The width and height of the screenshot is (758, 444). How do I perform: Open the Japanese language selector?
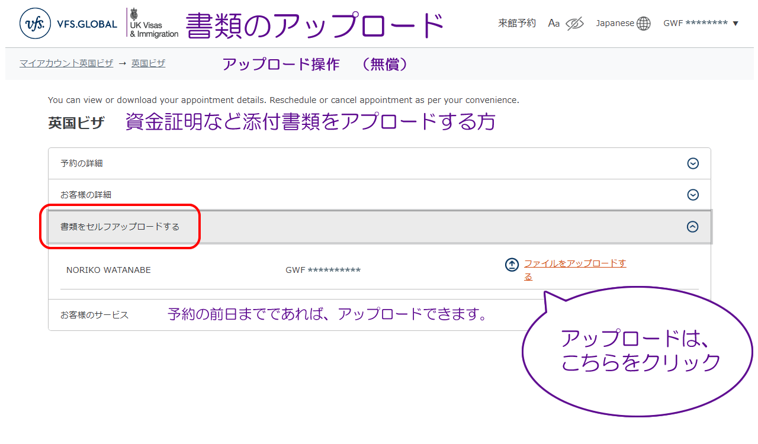click(x=615, y=23)
